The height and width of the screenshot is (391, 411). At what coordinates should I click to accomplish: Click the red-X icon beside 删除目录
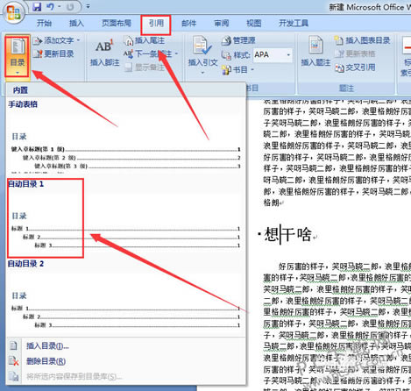13,361
